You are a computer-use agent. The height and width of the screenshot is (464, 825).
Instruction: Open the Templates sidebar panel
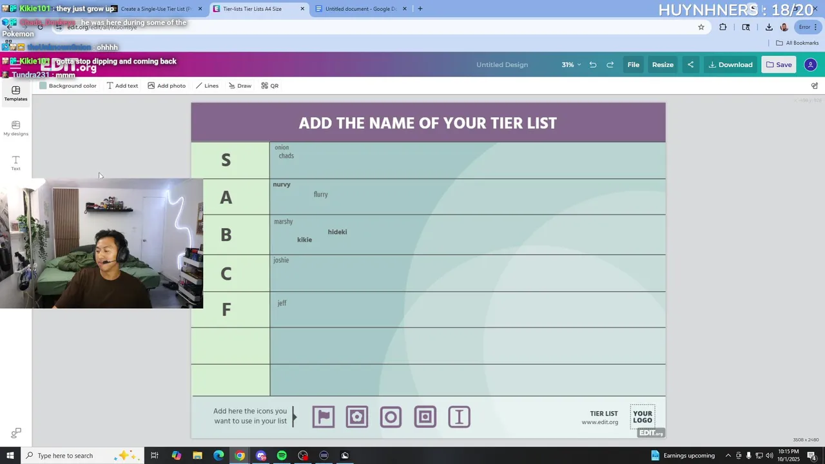point(15,93)
